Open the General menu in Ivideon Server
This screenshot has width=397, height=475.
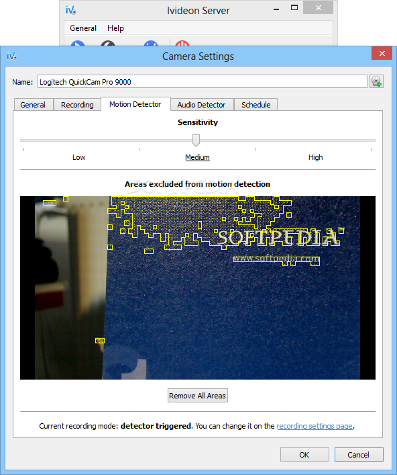pyautogui.click(x=83, y=28)
